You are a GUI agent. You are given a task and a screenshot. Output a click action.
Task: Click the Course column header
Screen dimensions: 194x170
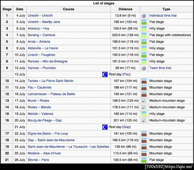click(x=69, y=9)
